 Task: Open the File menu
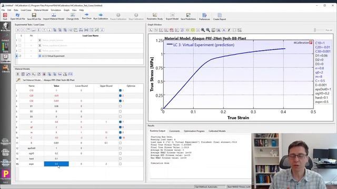tap(3, 10)
